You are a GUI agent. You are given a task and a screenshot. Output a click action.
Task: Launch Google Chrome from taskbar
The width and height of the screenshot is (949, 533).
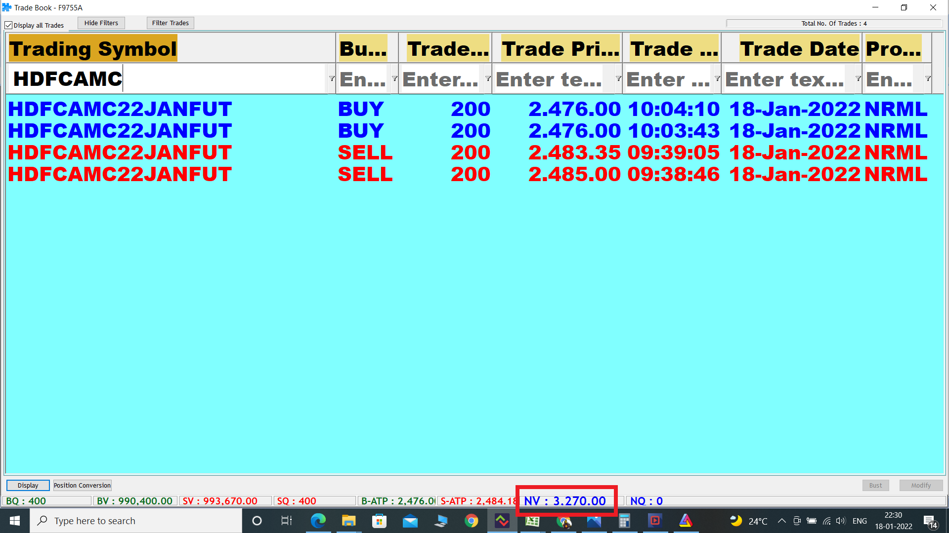point(471,521)
